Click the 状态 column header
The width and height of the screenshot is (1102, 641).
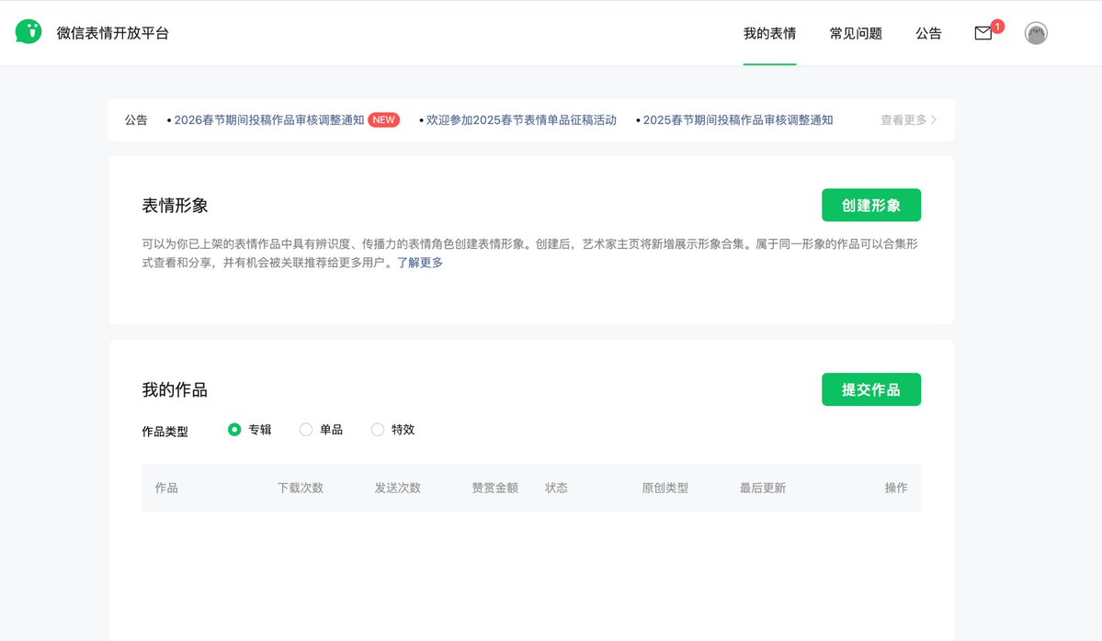(x=556, y=488)
